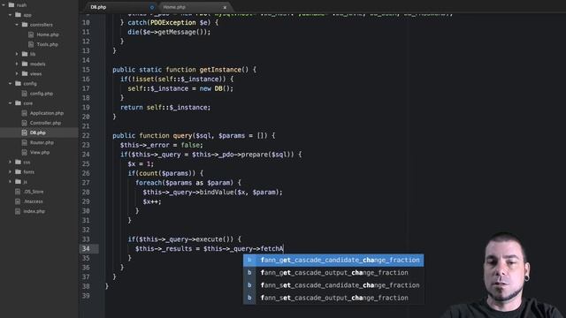
Task: Click the View.php file icon
Action: click(x=24, y=153)
